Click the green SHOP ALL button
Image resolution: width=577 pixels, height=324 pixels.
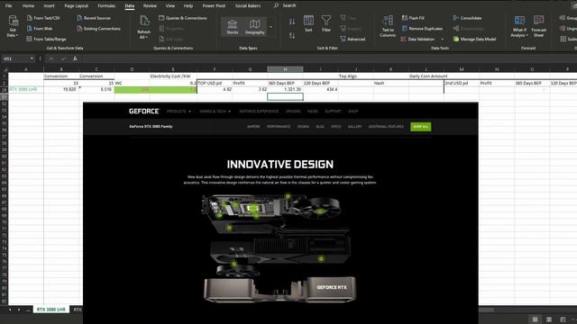tap(421, 127)
